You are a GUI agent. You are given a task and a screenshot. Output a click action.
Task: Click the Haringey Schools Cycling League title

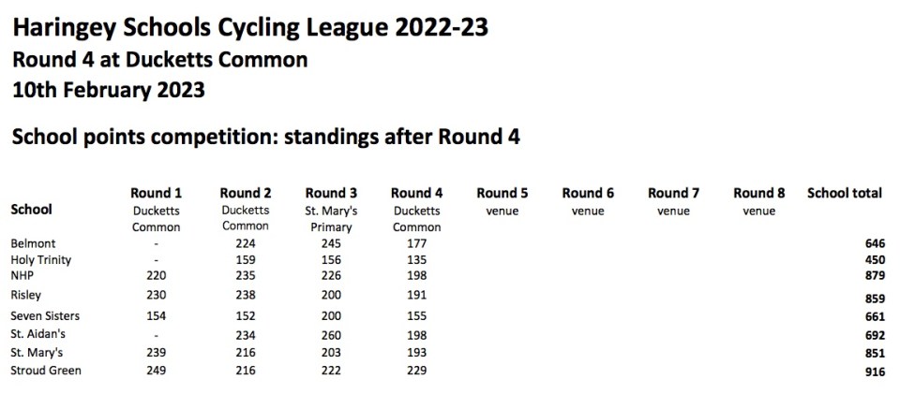249,28
